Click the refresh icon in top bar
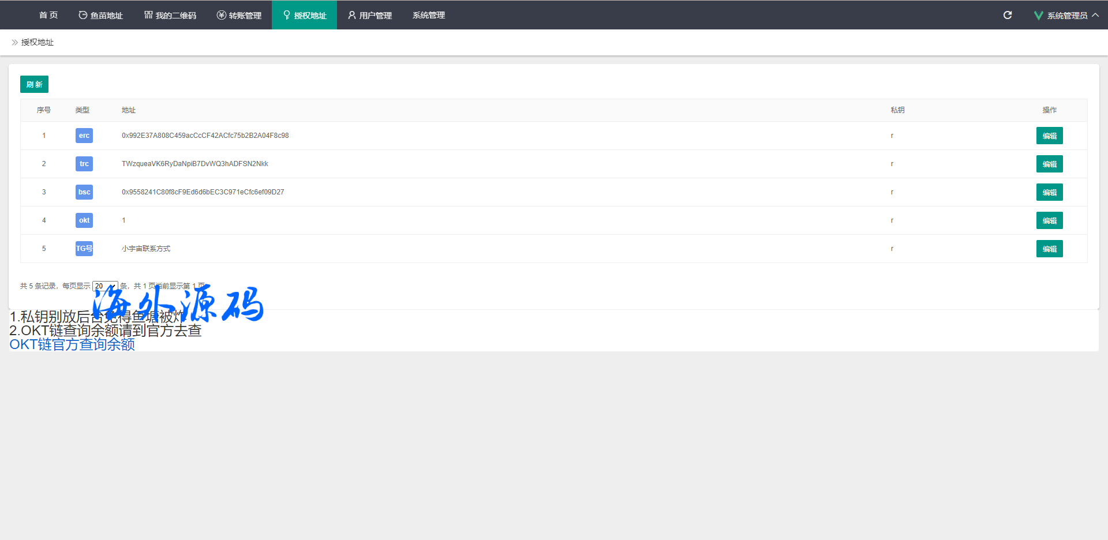Viewport: 1108px width, 540px height. [x=1008, y=15]
